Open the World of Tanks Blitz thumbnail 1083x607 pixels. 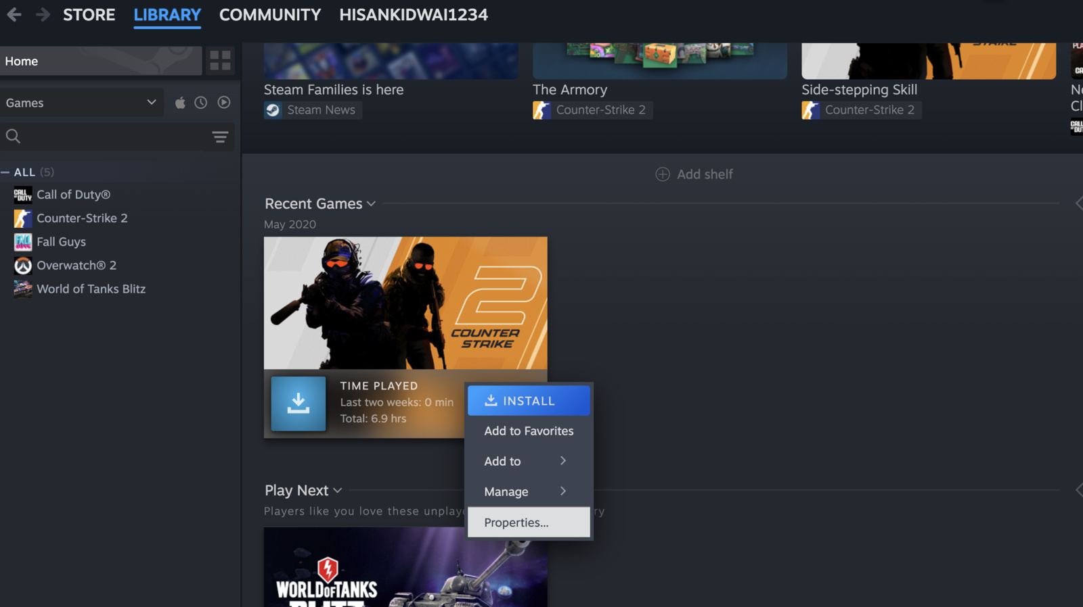tap(405, 567)
